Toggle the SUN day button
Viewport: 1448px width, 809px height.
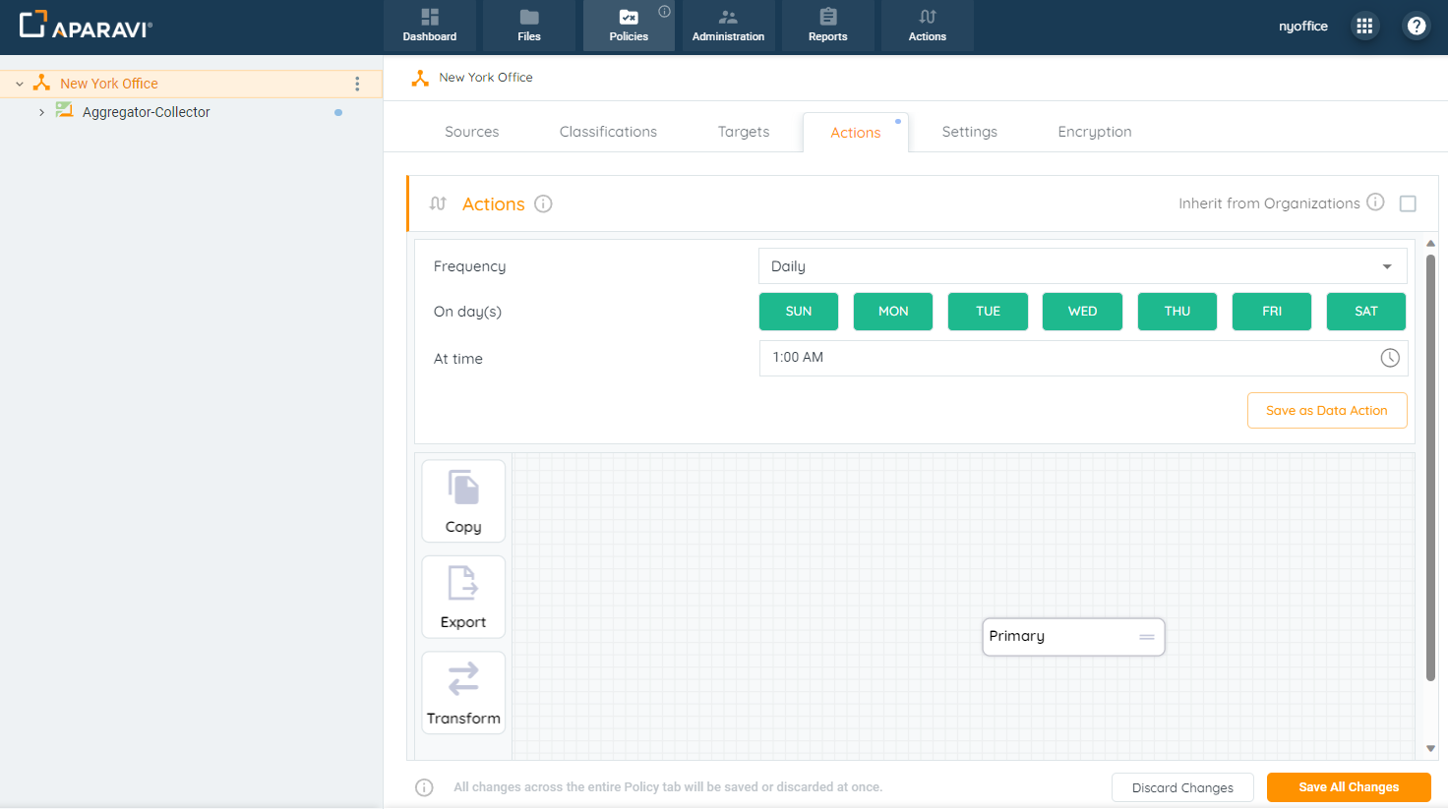[799, 312]
